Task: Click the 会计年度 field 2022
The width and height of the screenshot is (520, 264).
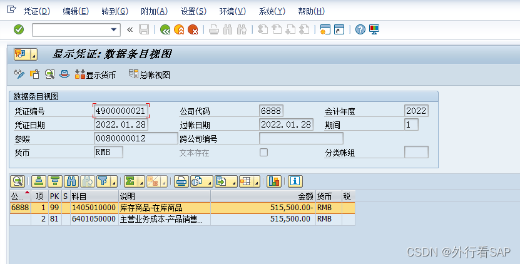Action: click(x=416, y=111)
